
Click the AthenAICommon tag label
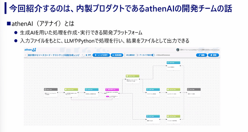pyautogui.click(x=164, y=55)
